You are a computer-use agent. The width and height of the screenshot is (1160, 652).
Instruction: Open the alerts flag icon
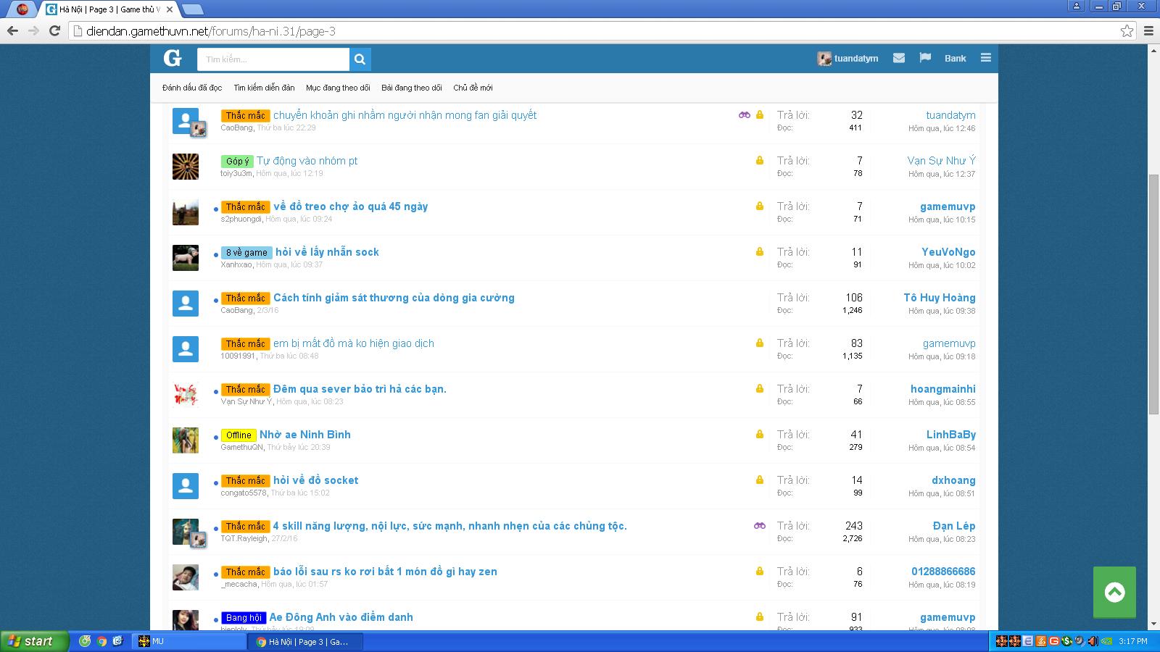coord(925,58)
